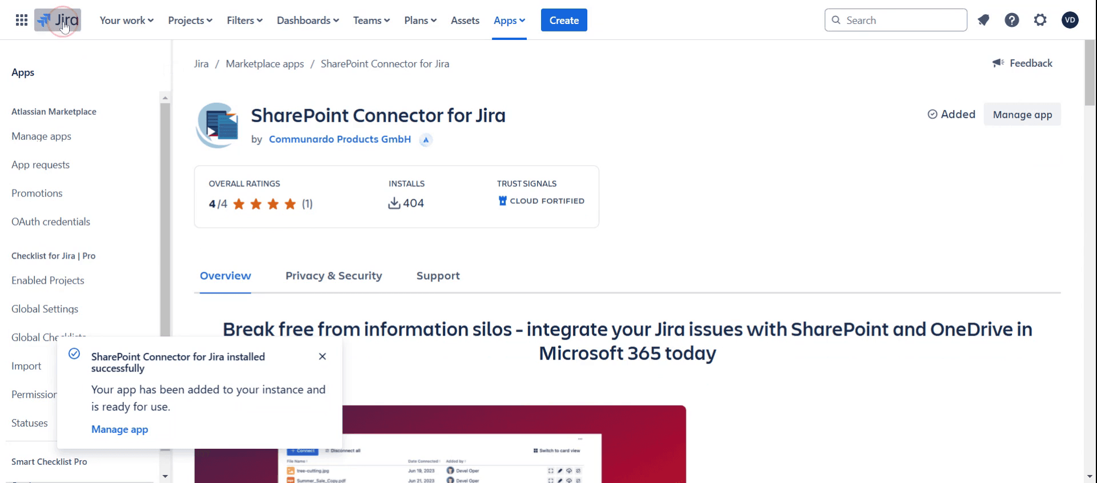
Task: Open the help question mark icon
Action: (1012, 21)
